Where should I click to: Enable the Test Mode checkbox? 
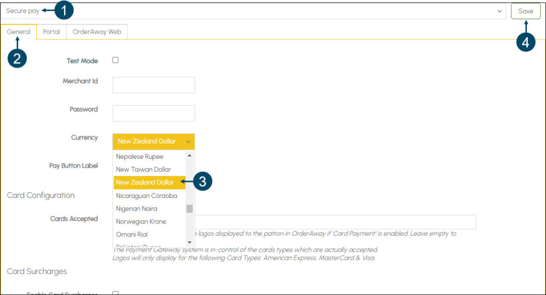[115, 60]
